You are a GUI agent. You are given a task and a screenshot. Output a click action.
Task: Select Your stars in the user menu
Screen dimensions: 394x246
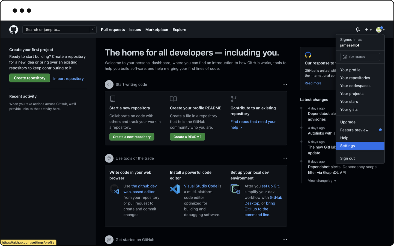(x=360, y=102)
